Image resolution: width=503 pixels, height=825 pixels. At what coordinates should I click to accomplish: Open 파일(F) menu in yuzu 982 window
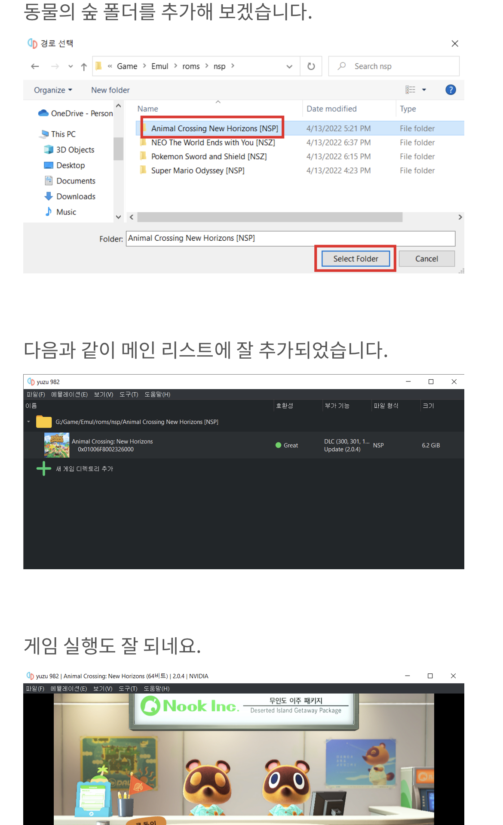[x=36, y=394]
